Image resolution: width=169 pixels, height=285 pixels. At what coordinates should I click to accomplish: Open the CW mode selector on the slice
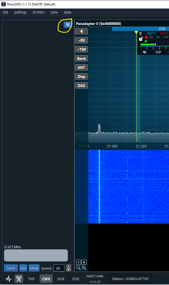[x=162, y=29]
